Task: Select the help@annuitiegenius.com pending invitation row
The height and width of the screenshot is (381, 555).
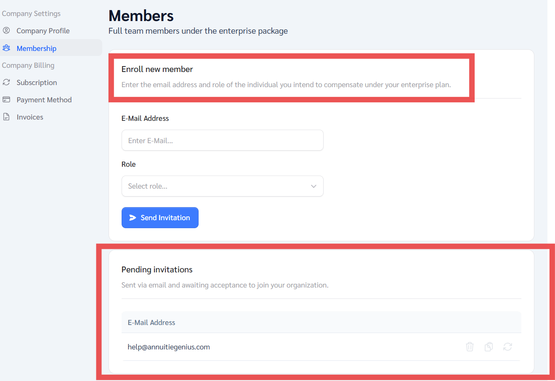Action: pyautogui.click(x=169, y=347)
